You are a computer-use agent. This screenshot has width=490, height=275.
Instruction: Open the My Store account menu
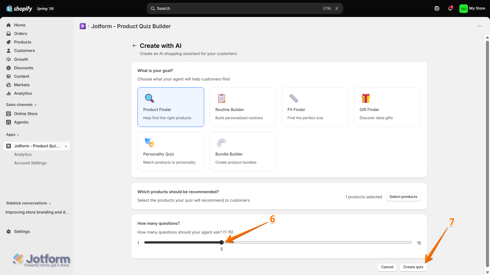click(472, 8)
